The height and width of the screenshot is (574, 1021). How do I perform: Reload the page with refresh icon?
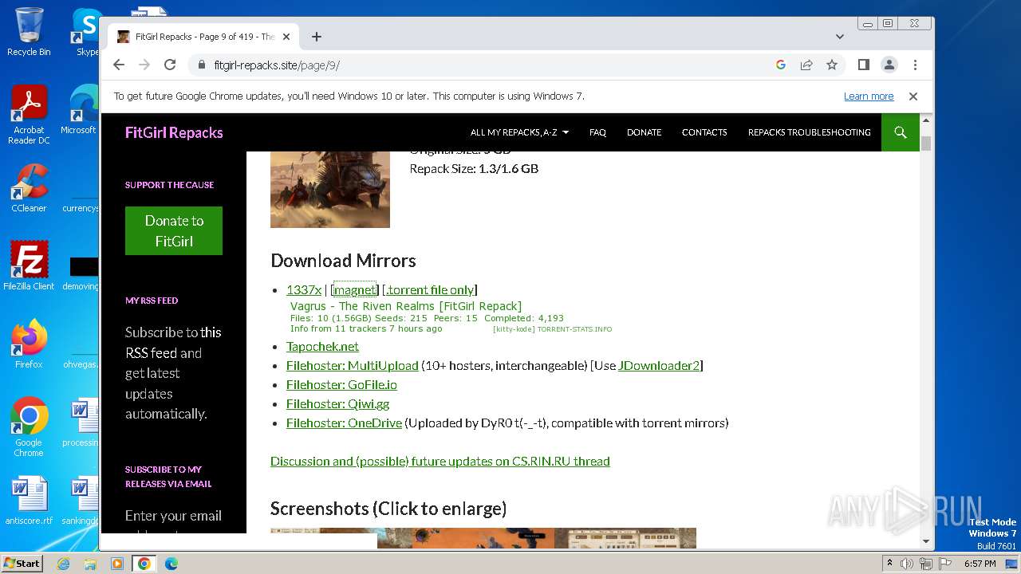coord(170,65)
